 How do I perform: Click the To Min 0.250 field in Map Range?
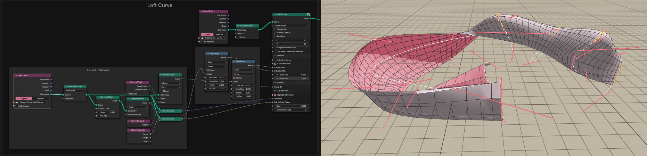click(243, 93)
